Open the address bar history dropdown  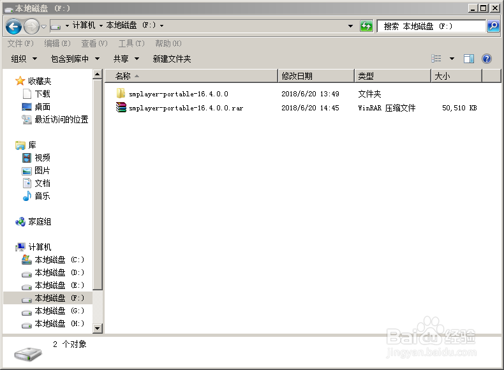point(350,26)
